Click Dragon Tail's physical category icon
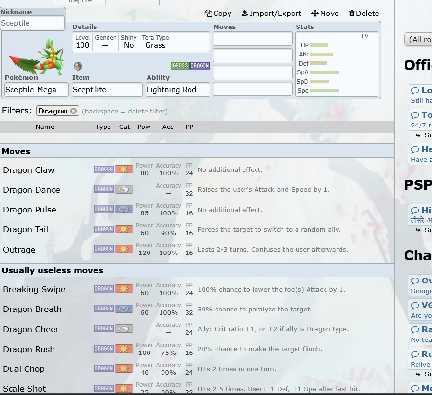This screenshot has height=395, width=432. (124, 229)
